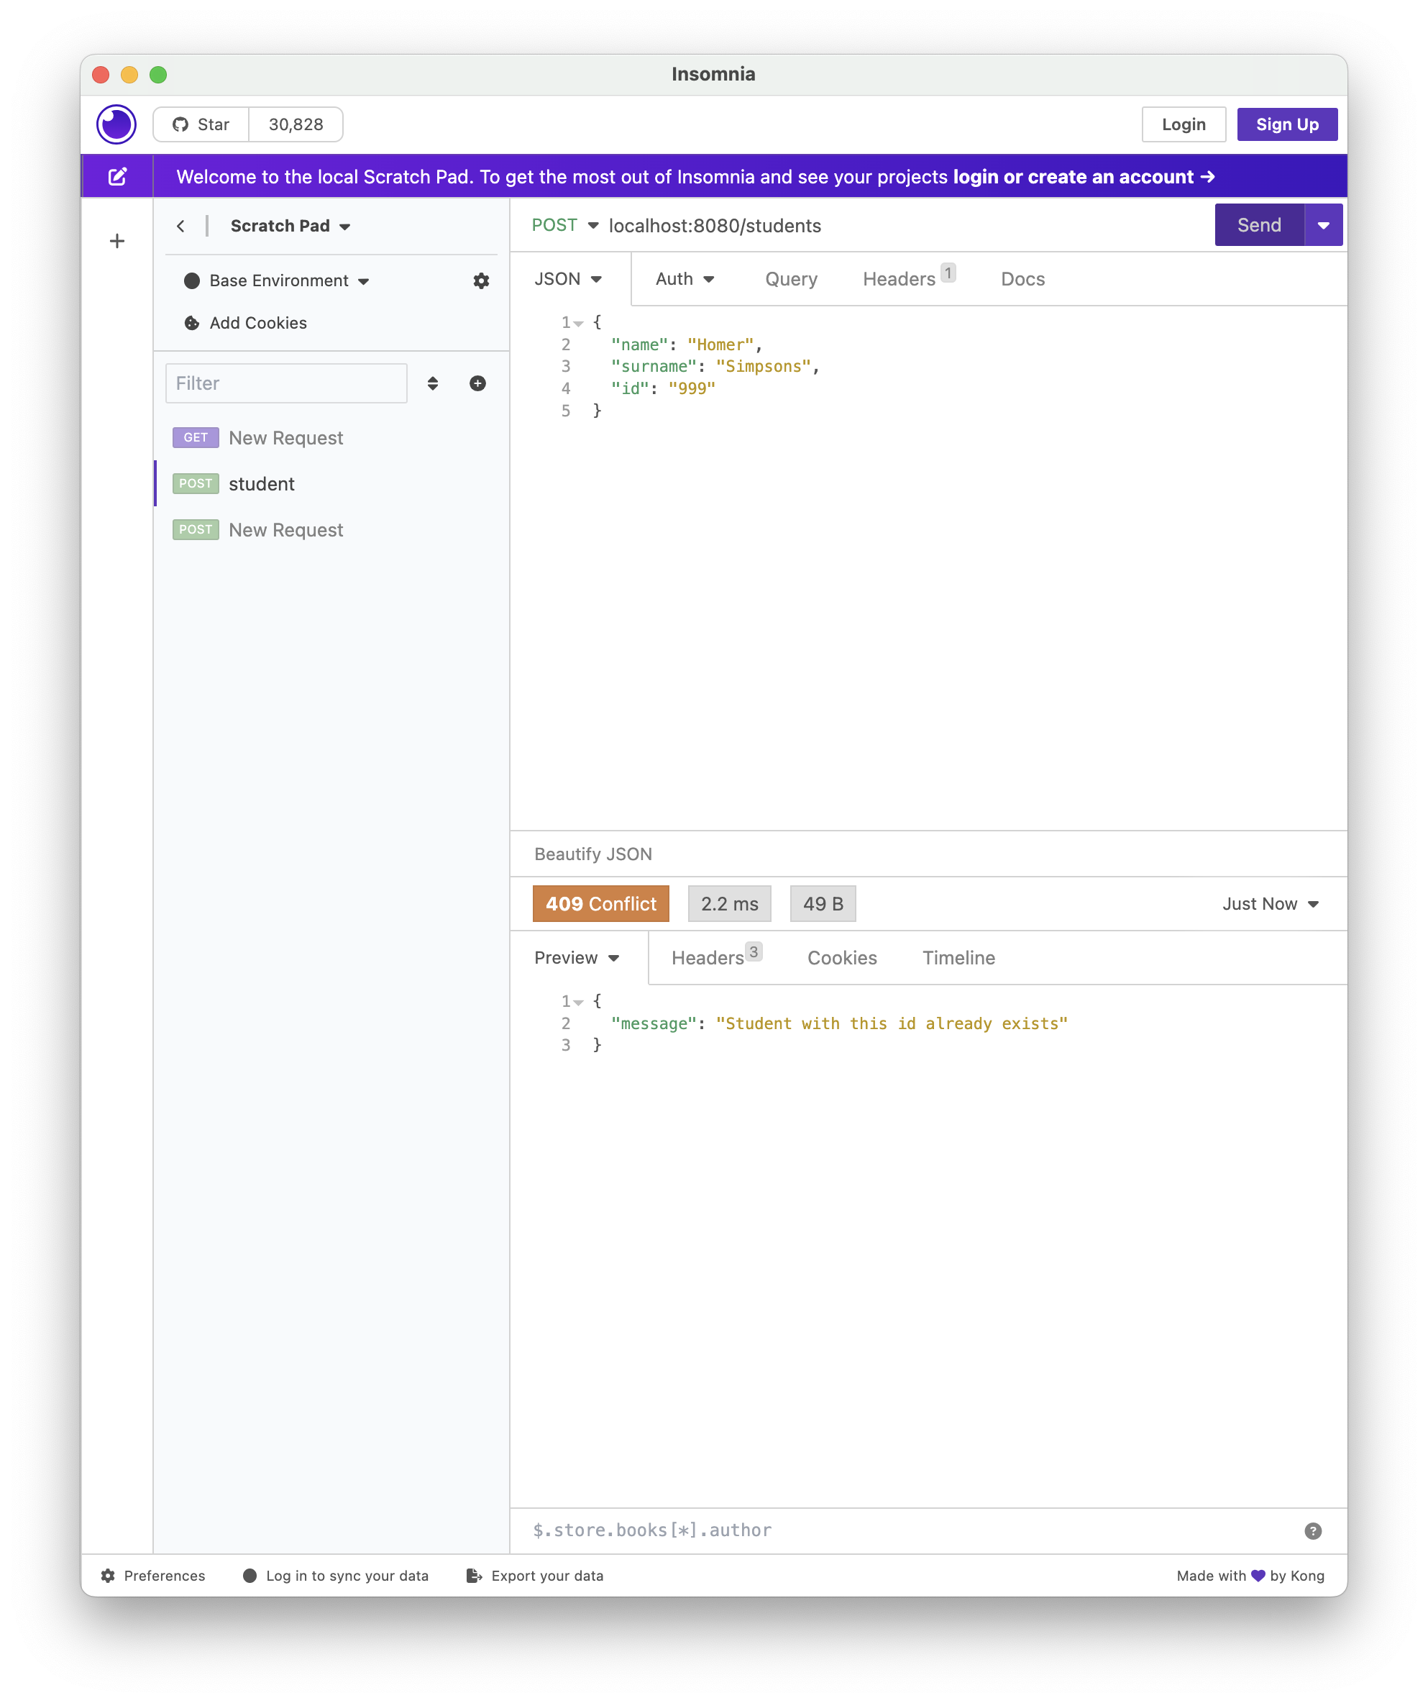Click the Login button

click(1183, 124)
